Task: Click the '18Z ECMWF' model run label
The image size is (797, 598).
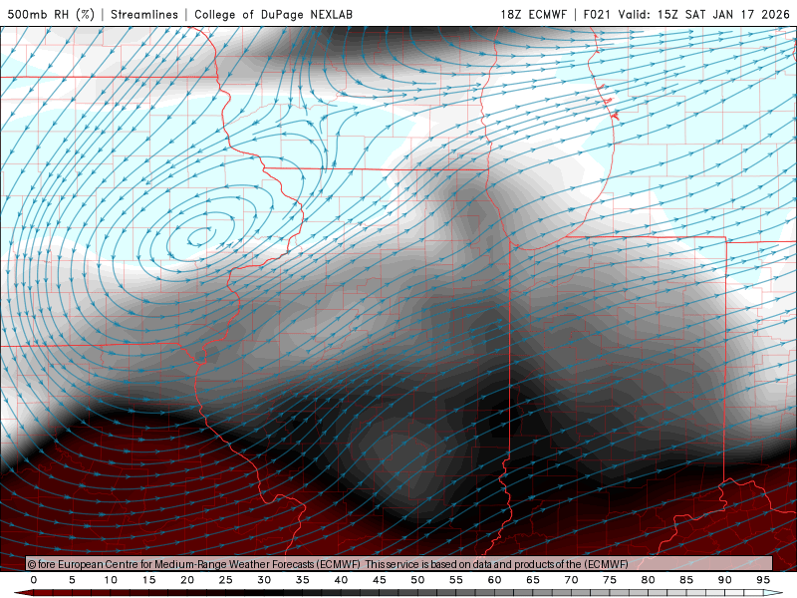Action: point(533,14)
